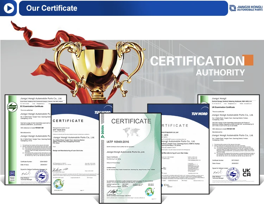Click 'UK Examination Certificate' heading text
The width and height of the screenshot is (264, 217).
pyautogui.click(x=223, y=107)
